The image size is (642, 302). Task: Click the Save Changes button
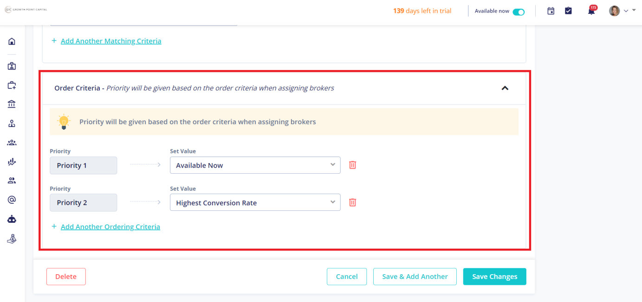click(495, 277)
